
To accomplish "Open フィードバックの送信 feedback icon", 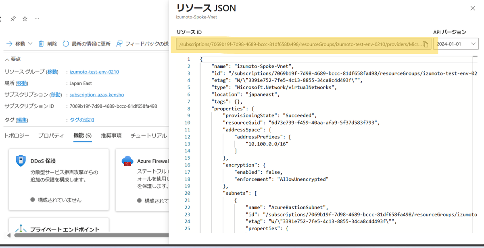I will (x=119, y=44).
